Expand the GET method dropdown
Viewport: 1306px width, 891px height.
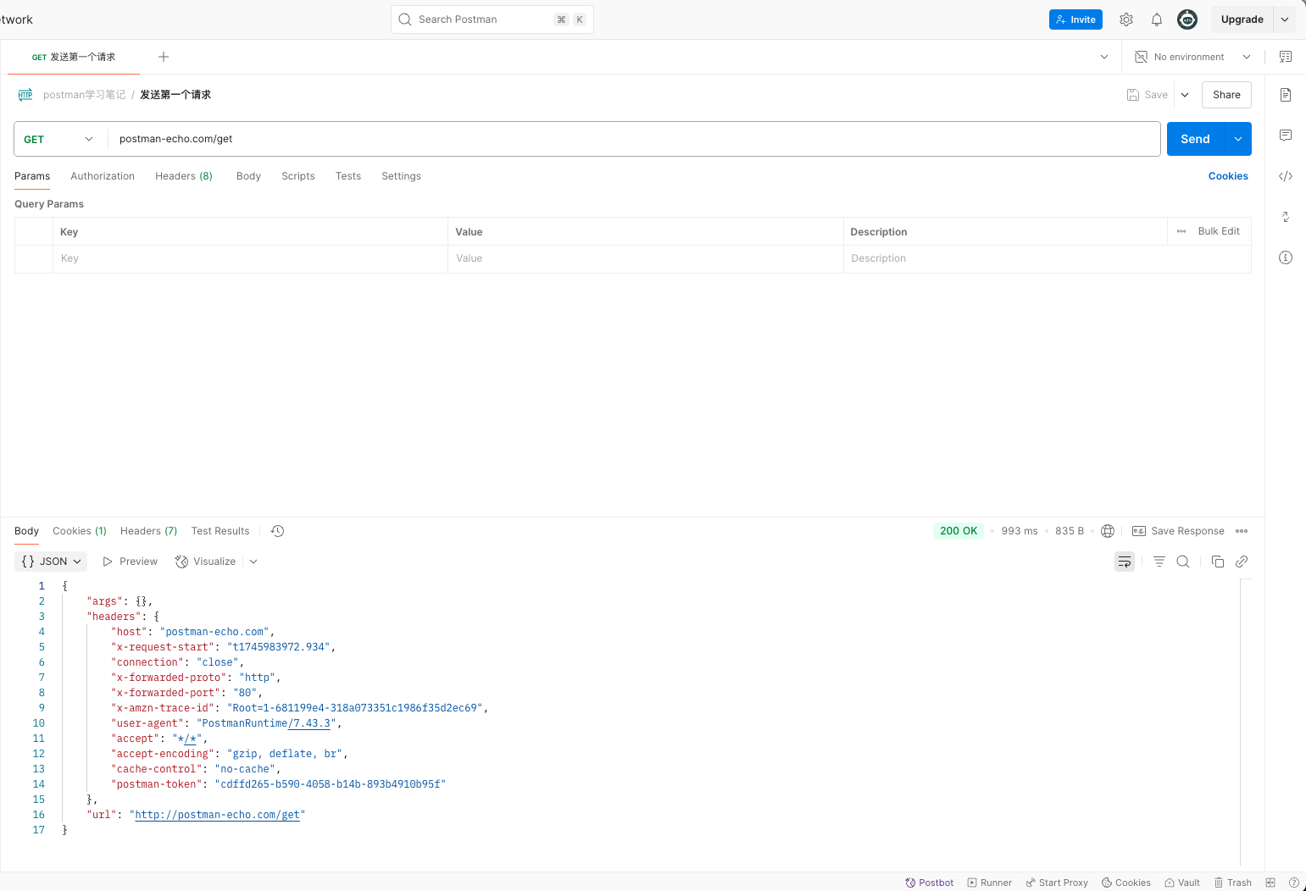[x=59, y=140]
